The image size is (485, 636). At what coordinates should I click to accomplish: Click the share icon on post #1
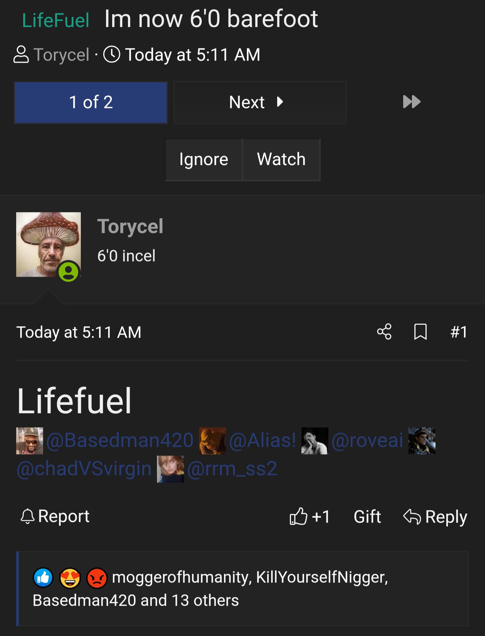[384, 332]
